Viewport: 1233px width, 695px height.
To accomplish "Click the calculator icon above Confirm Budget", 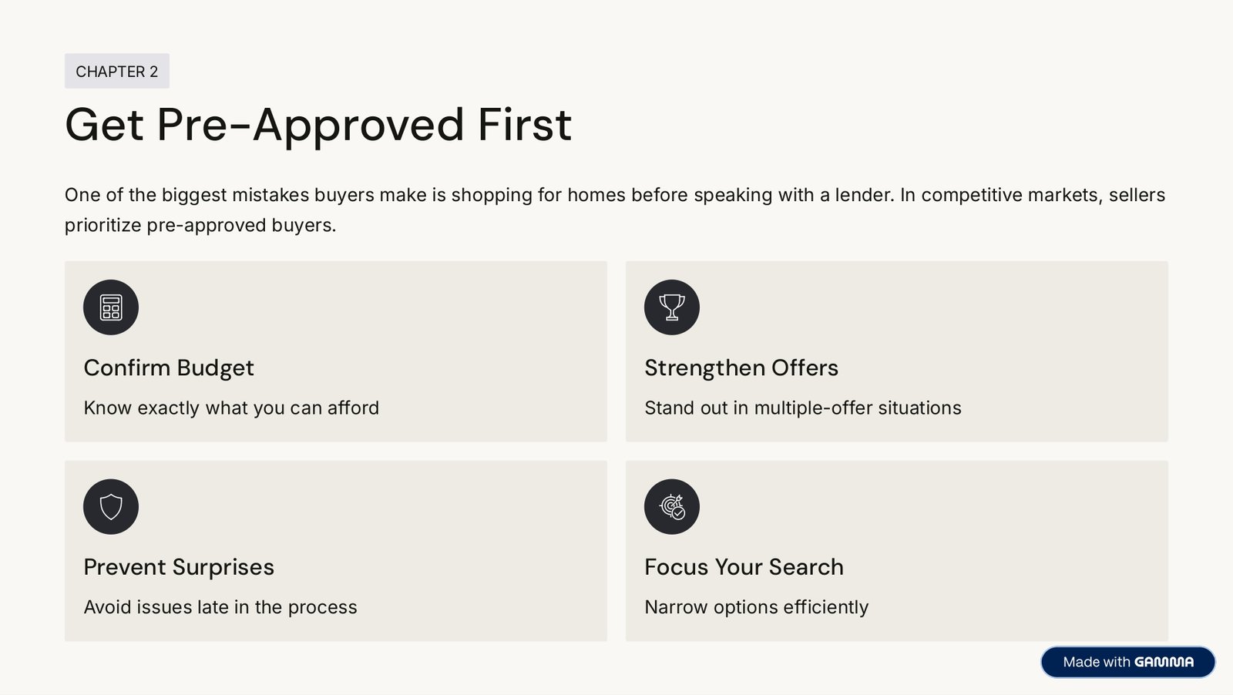I will pyautogui.click(x=111, y=307).
